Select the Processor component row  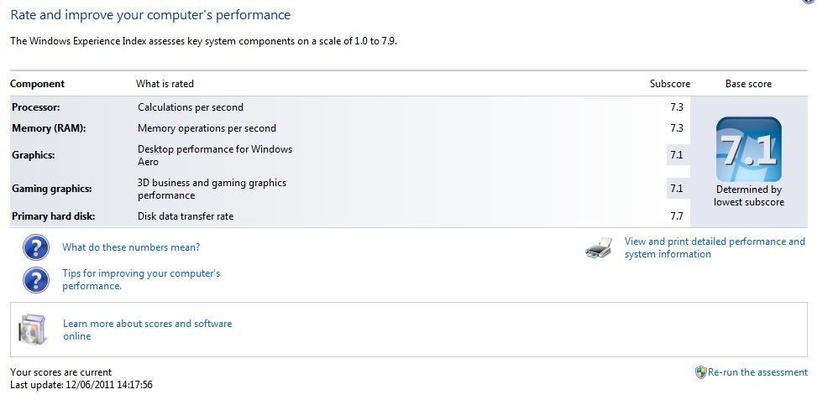coord(350,107)
